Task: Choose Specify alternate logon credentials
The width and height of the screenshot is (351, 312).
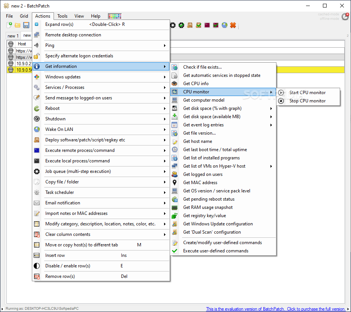Action: click(x=101, y=56)
